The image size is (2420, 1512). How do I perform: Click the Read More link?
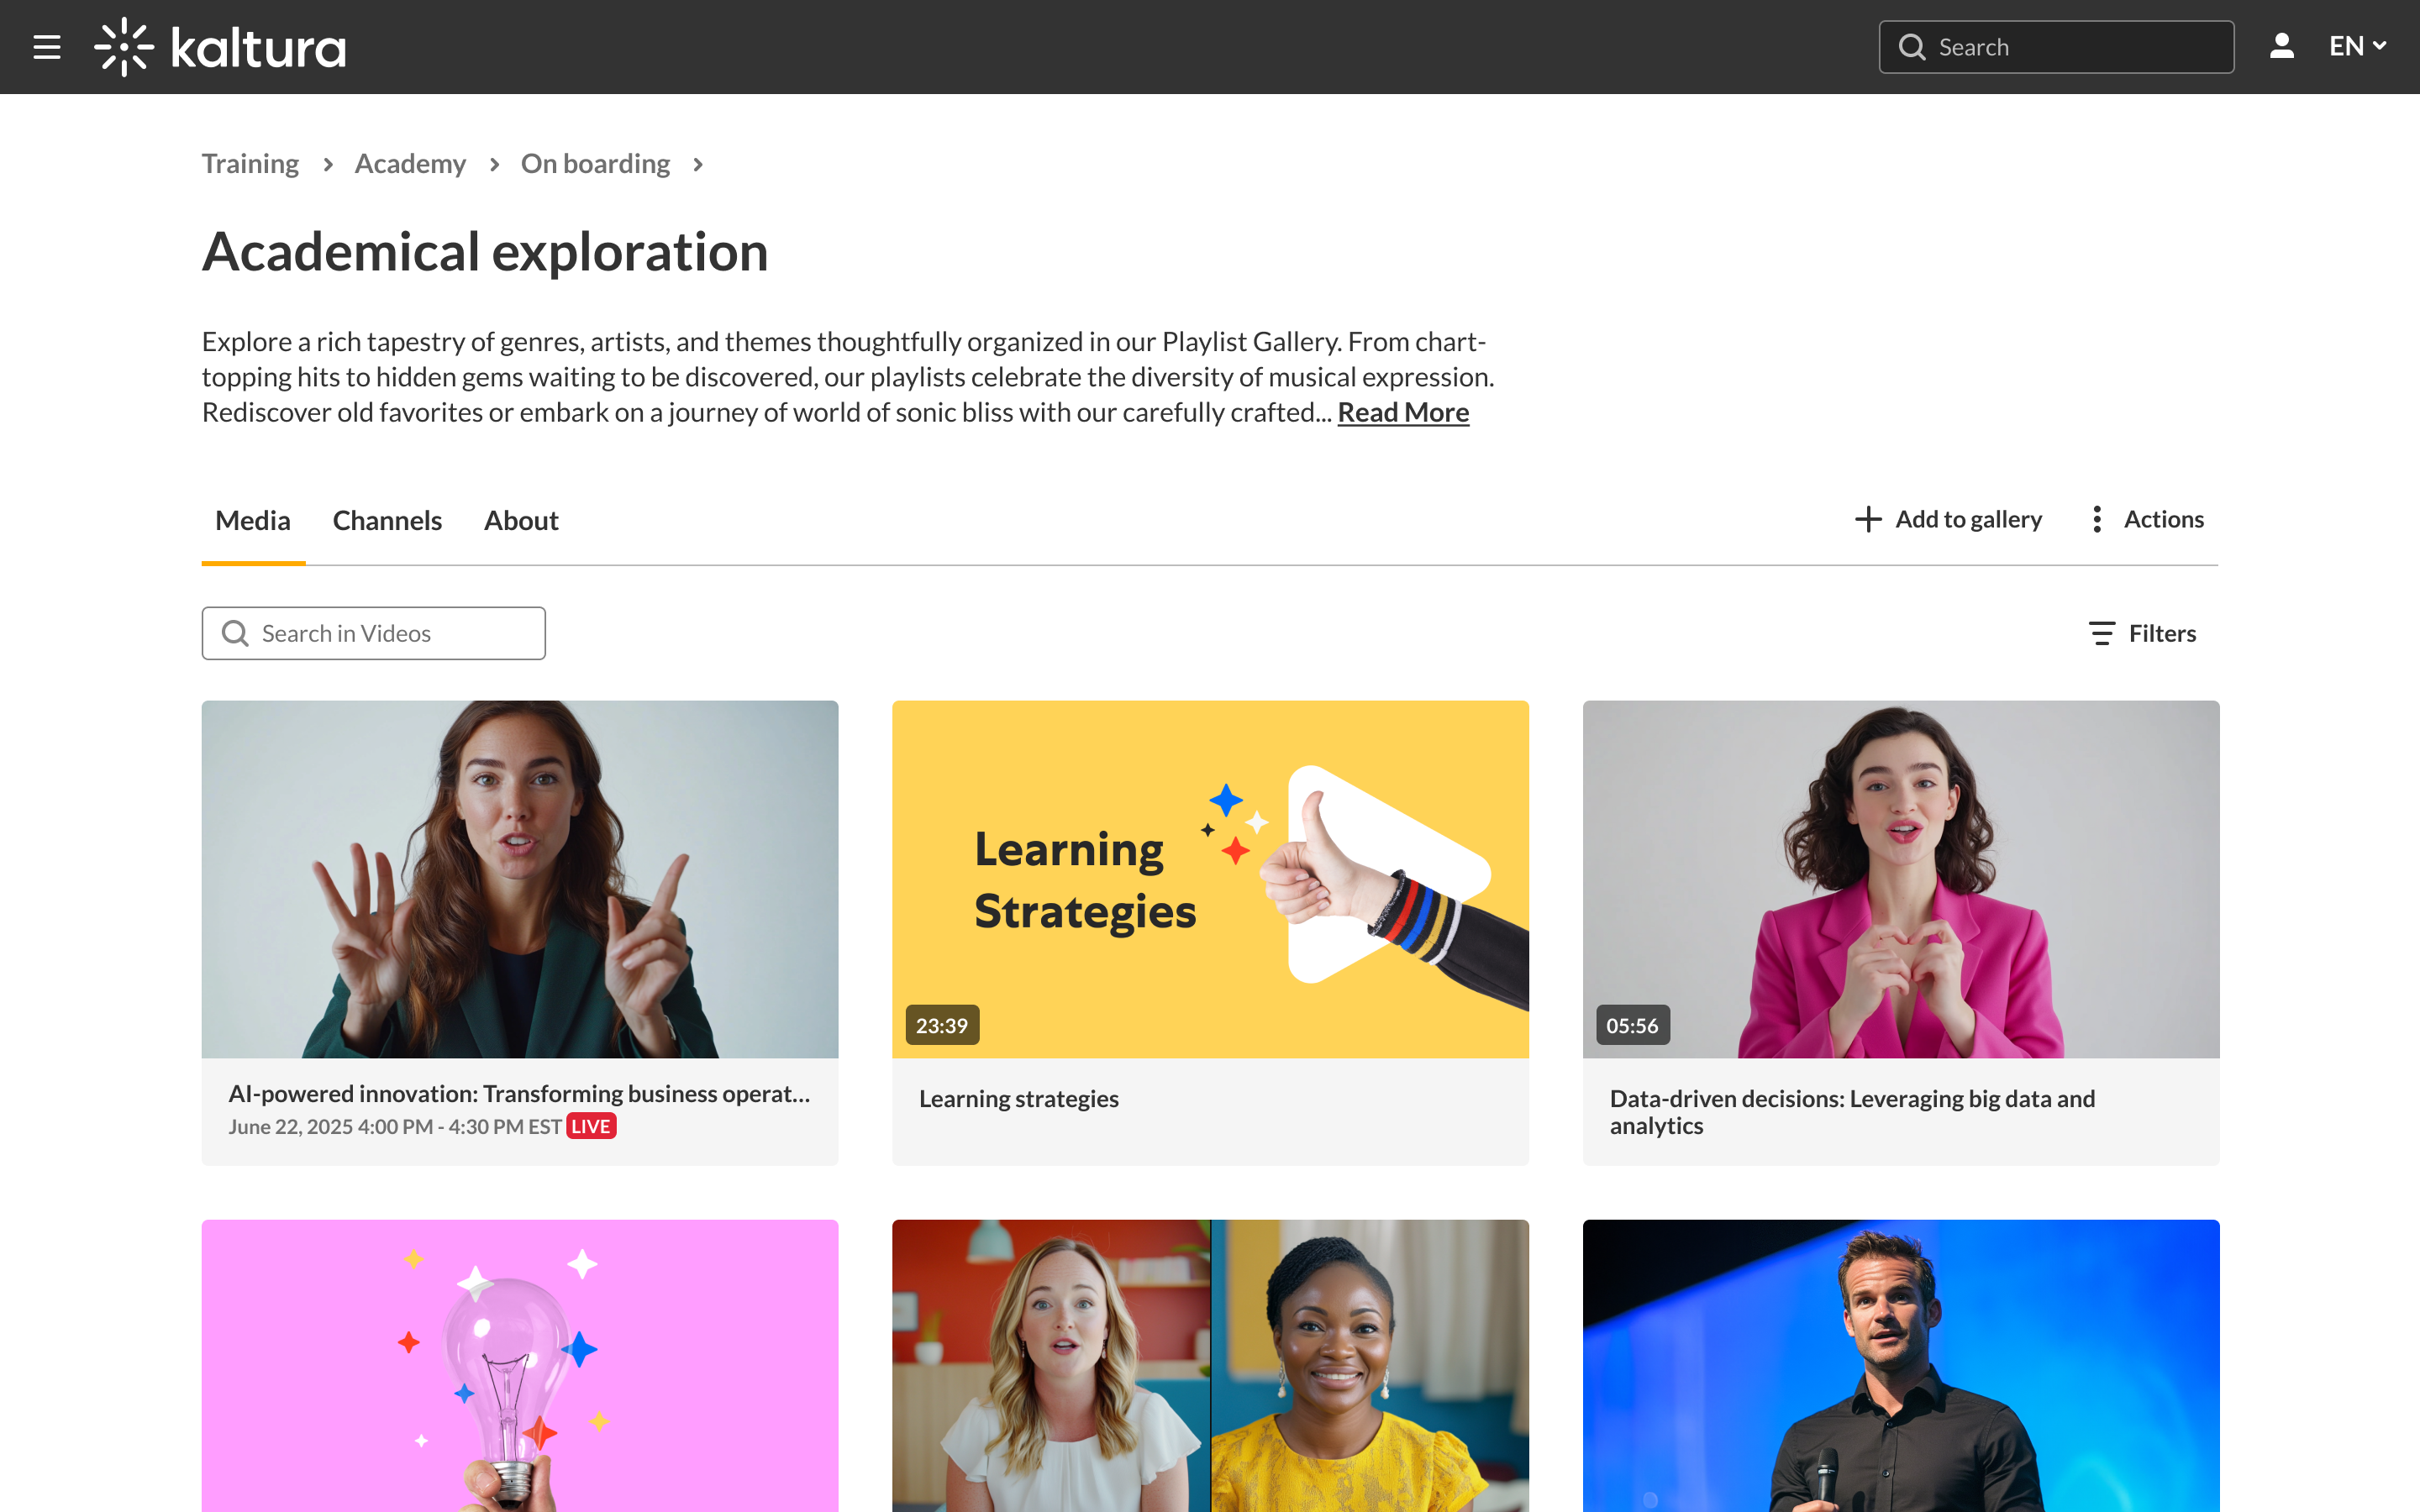point(1402,412)
